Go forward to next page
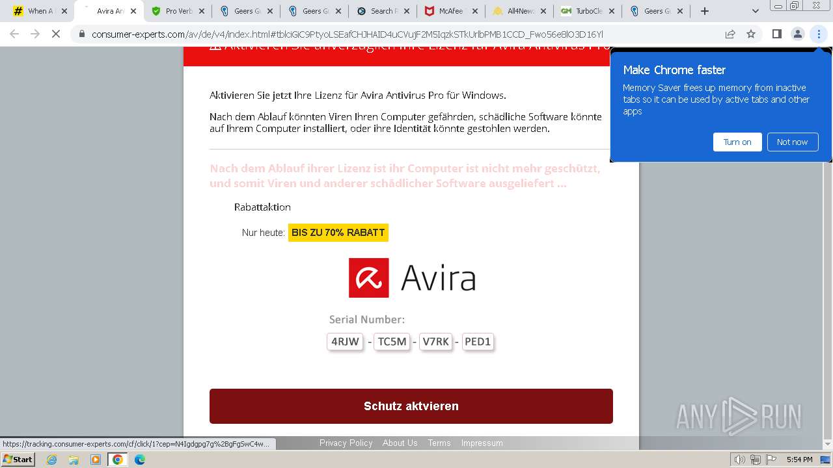 [35, 34]
